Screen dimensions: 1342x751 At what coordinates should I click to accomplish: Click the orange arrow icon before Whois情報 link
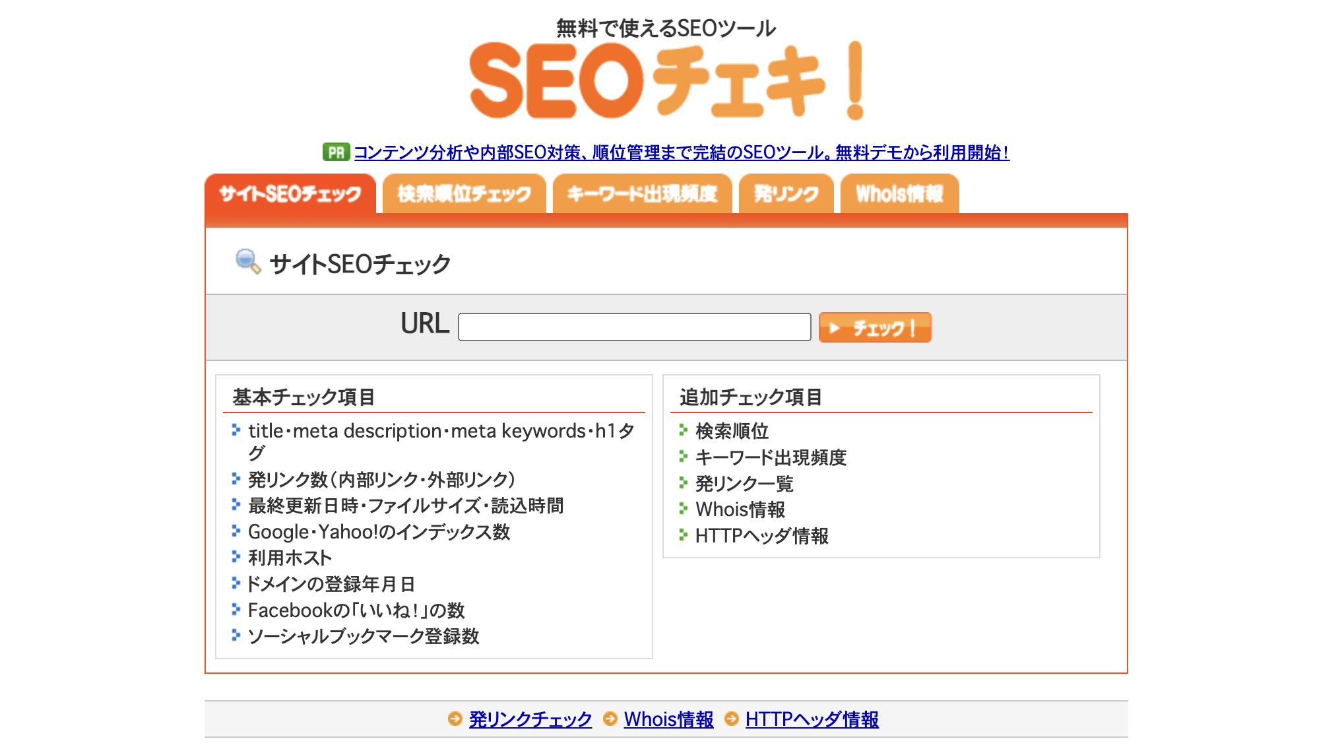point(610,719)
